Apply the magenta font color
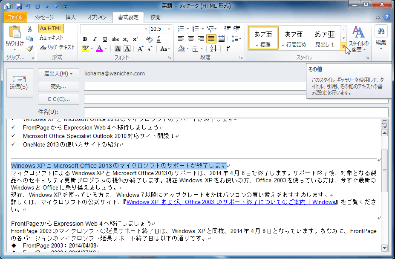The width and height of the screenshot is (395, 259). pos(100,49)
